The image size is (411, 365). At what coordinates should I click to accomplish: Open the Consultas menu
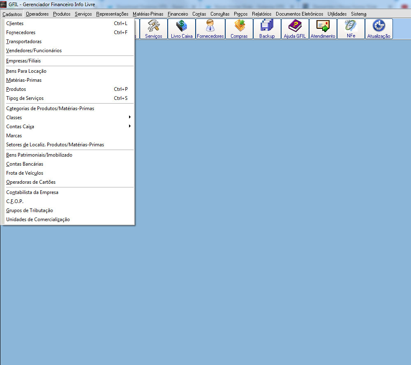pos(220,14)
